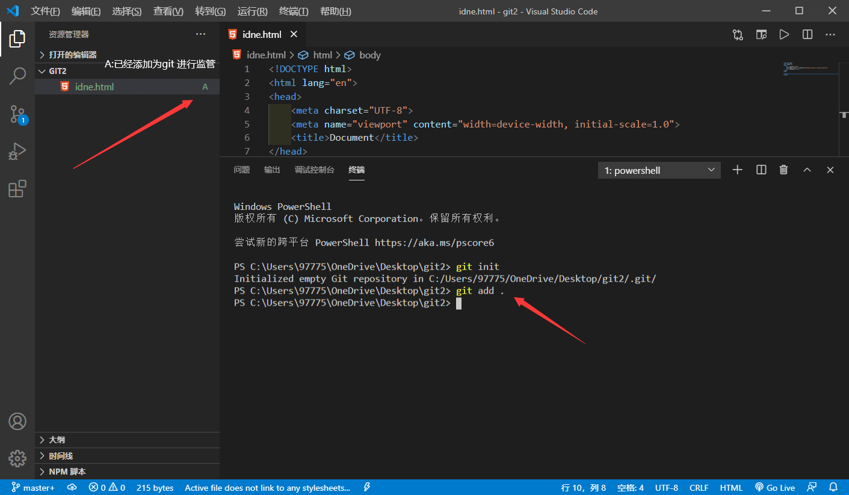The width and height of the screenshot is (849, 495).
Task: Open the Search view in activity bar
Action: click(17, 76)
